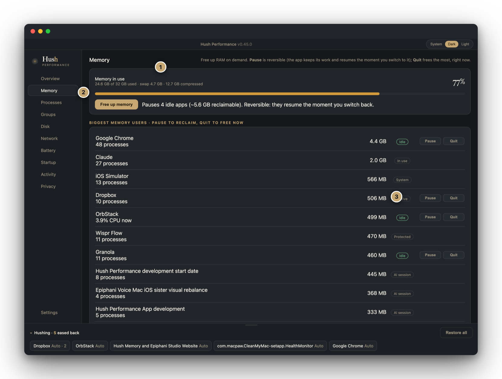This screenshot has width=502, height=379.
Task: Click the In use badge for Claude
Action: 402,161
